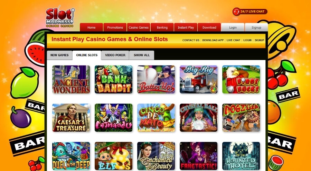Launch Caesar's Treasure game
Image resolution: width=311 pixels, height=171 pixels.
tap(71, 118)
